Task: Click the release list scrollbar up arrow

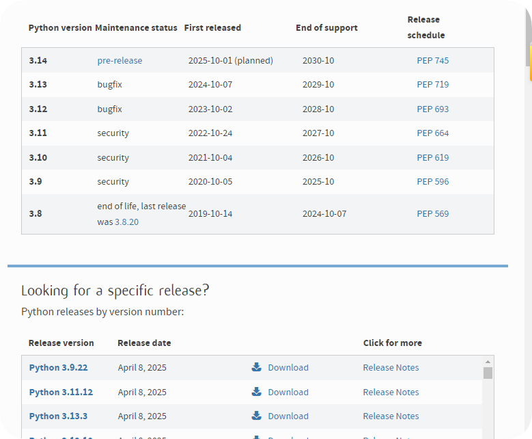Action: click(x=488, y=362)
